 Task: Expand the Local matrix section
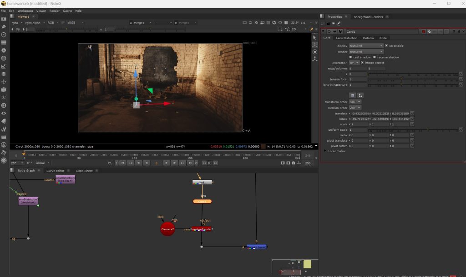[x=325, y=151]
